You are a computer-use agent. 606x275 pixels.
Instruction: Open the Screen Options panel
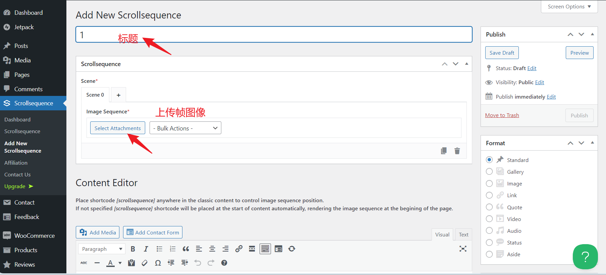[x=569, y=7]
